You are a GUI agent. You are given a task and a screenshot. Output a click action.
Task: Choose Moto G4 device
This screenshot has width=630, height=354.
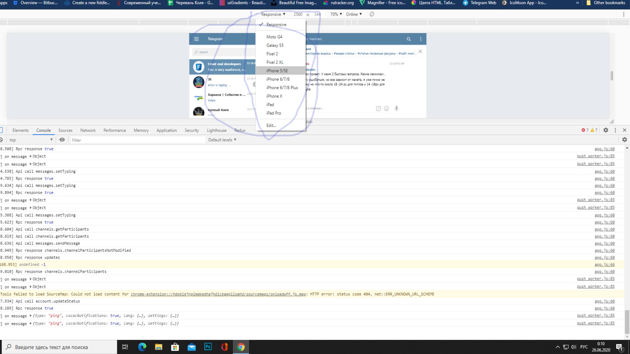click(281, 37)
